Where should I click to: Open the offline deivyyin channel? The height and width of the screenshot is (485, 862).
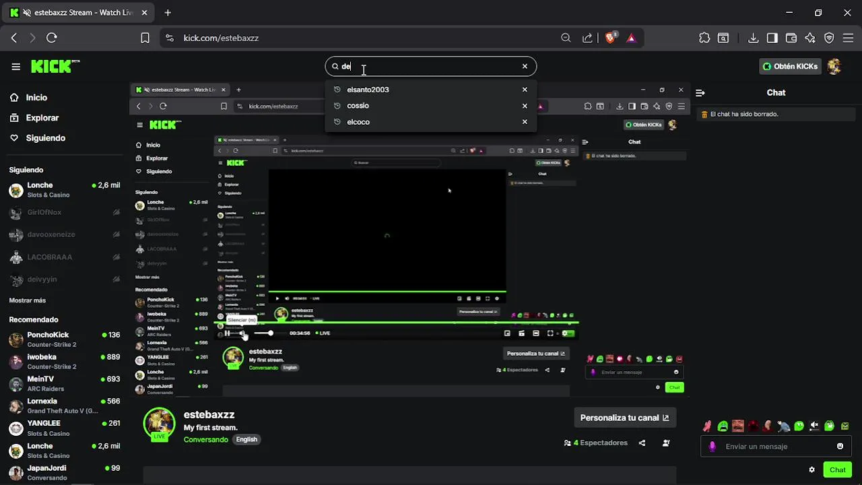[x=65, y=279]
